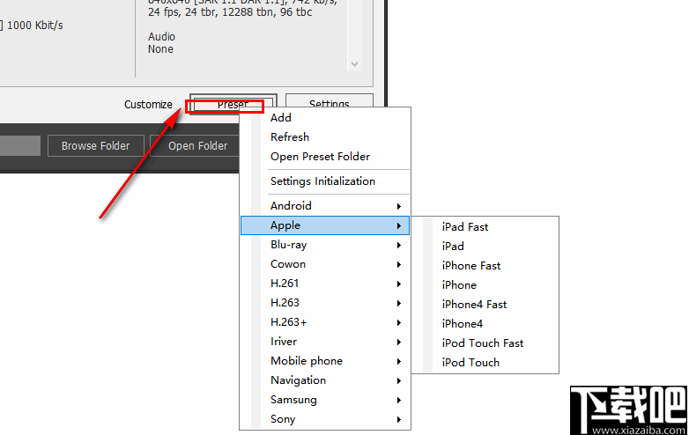This screenshot has width=689, height=435.
Task: Click the Preset button
Action: [x=233, y=104]
